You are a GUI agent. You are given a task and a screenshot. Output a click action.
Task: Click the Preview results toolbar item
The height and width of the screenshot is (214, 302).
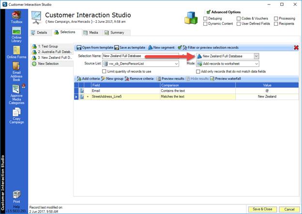[170, 79]
